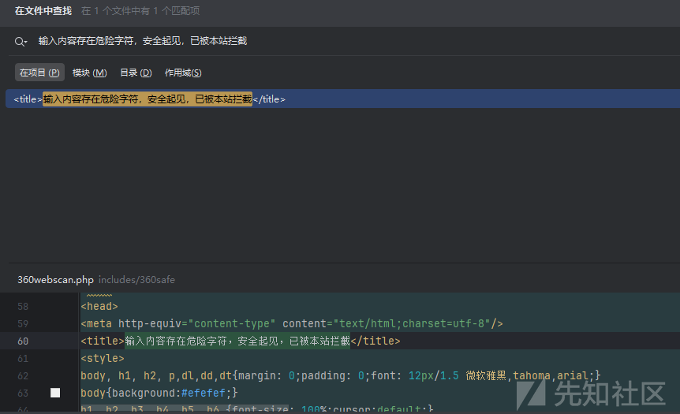The image size is (680, 414).
Task: Switch to the 作用域(S) scope tab
Action: (183, 73)
